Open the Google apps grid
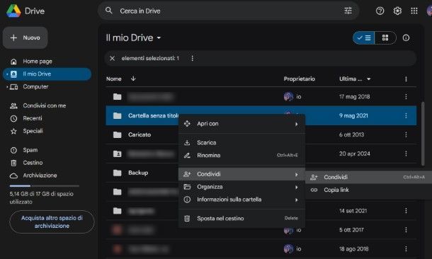432x259 pixels. point(414,11)
